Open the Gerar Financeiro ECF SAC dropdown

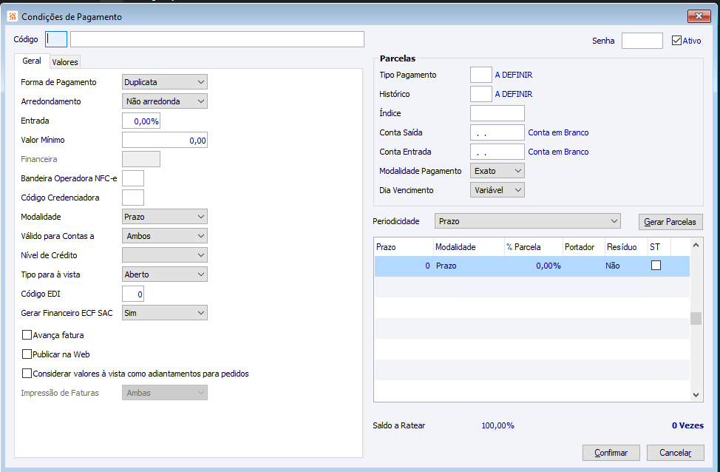[x=164, y=313]
